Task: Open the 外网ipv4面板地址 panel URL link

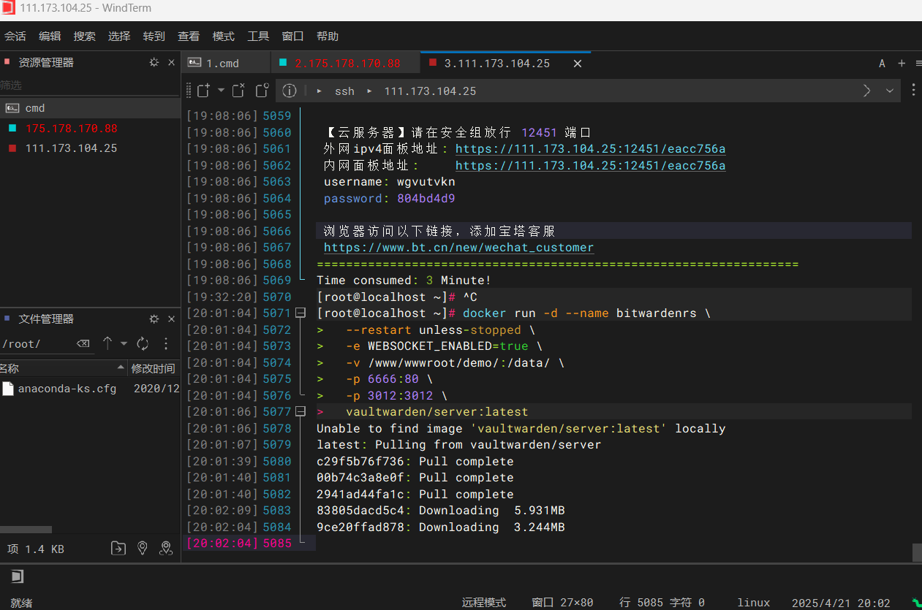Action: coord(590,149)
